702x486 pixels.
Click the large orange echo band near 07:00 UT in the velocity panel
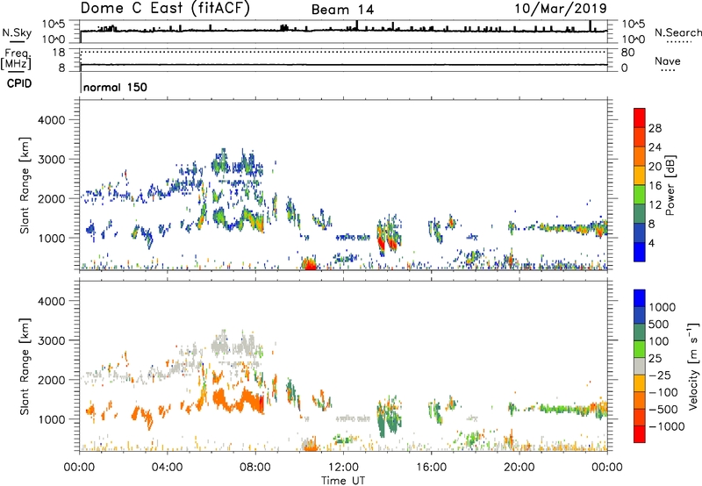[237, 401]
